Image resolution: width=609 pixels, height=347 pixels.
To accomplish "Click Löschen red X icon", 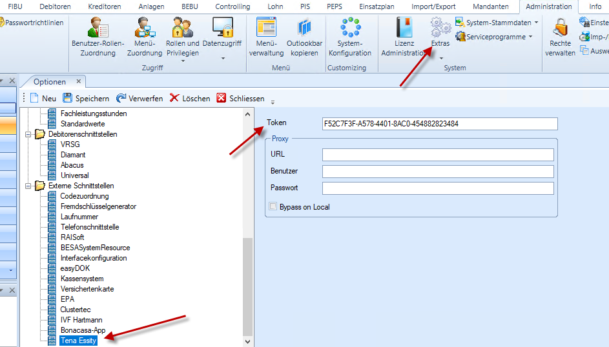I will [x=174, y=98].
